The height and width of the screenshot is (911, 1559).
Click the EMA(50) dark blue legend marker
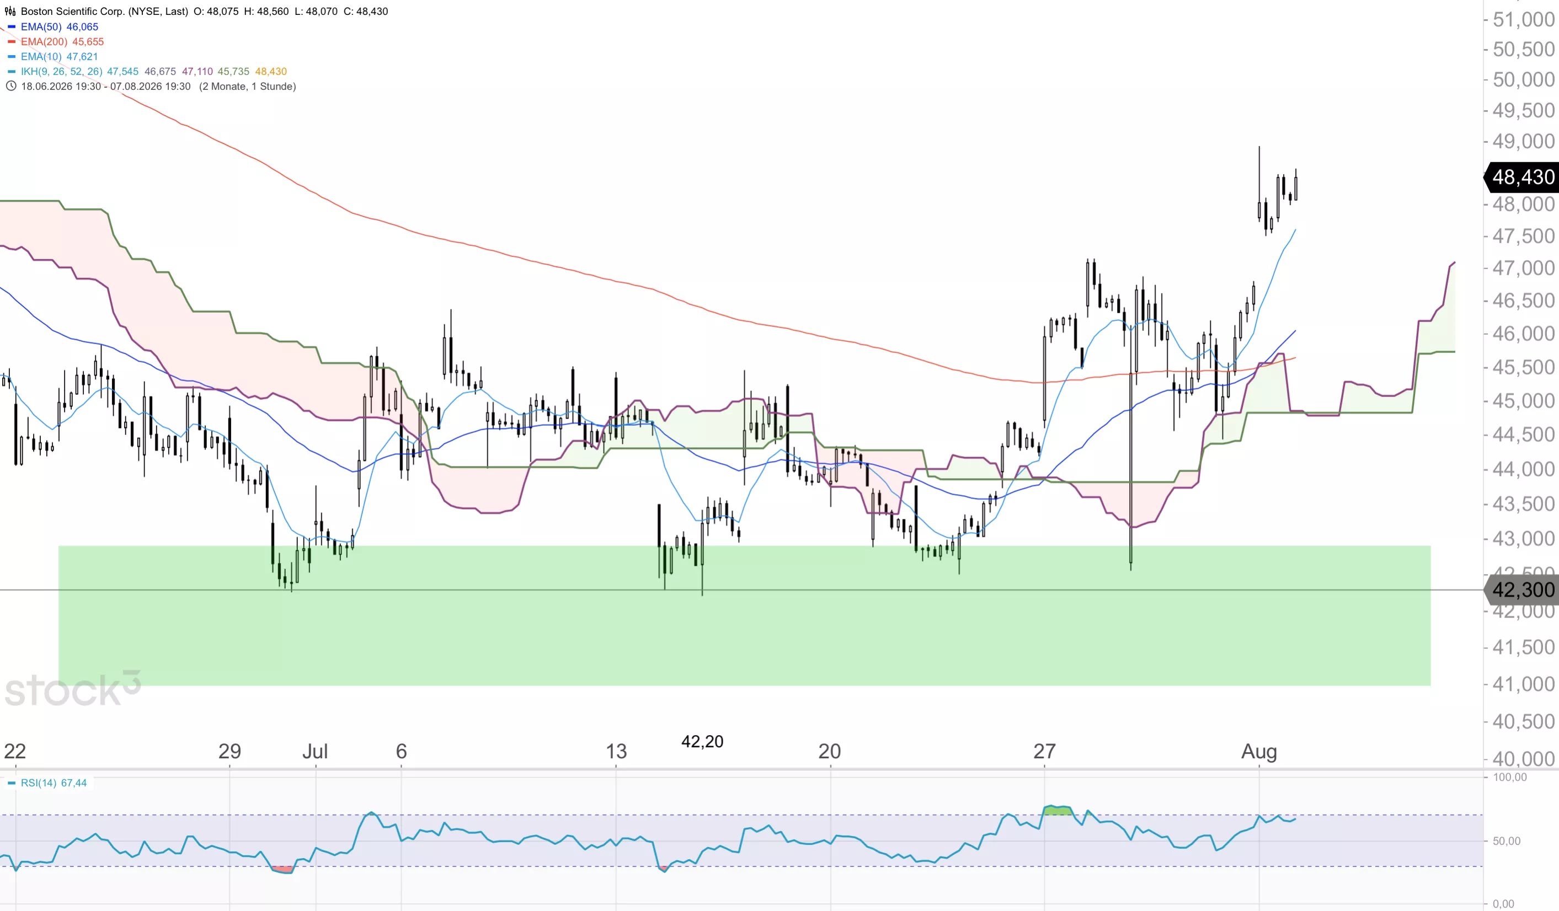[x=11, y=26]
